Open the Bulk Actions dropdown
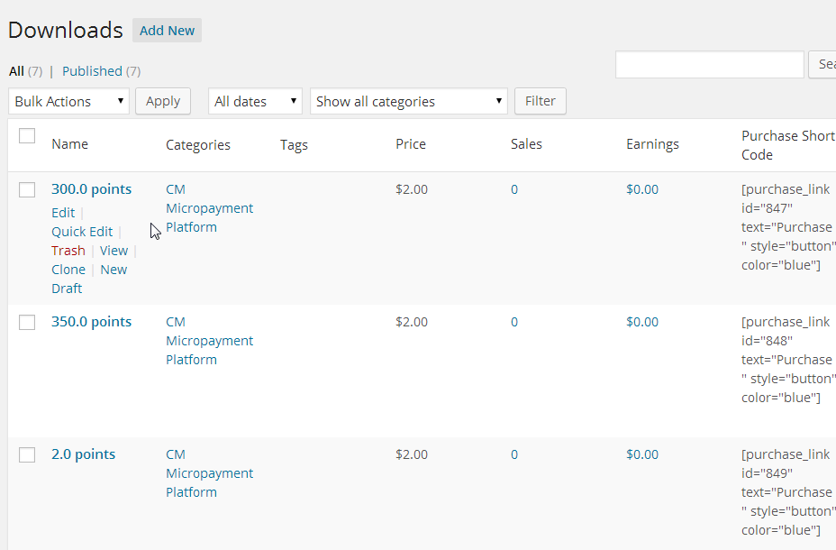Screen dimensions: 836x550 pyautogui.click(x=68, y=102)
